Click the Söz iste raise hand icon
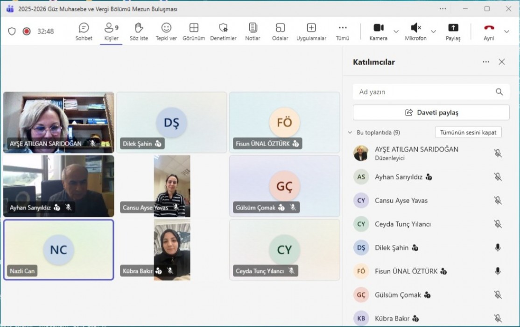The width and height of the screenshot is (520, 327). pyautogui.click(x=139, y=31)
